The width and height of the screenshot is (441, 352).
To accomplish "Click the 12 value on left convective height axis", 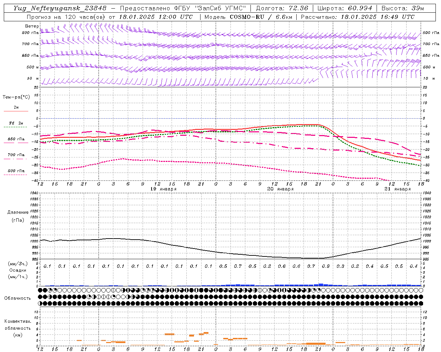I will pyautogui.click(x=36, y=312).
